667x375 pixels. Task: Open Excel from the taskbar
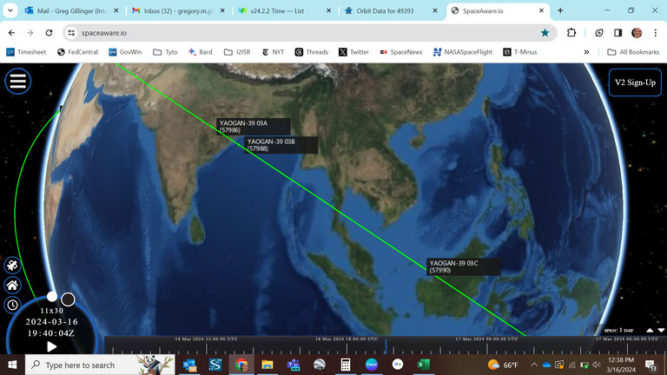click(x=423, y=365)
